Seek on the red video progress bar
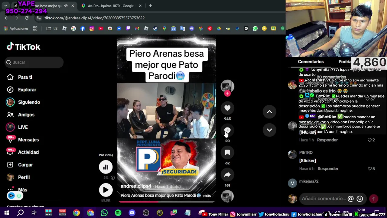 pos(167,202)
